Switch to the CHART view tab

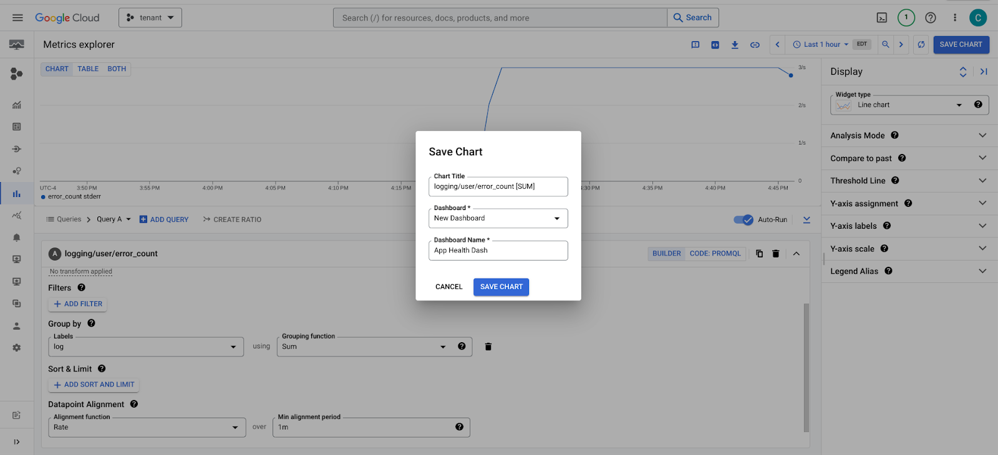pyautogui.click(x=57, y=69)
